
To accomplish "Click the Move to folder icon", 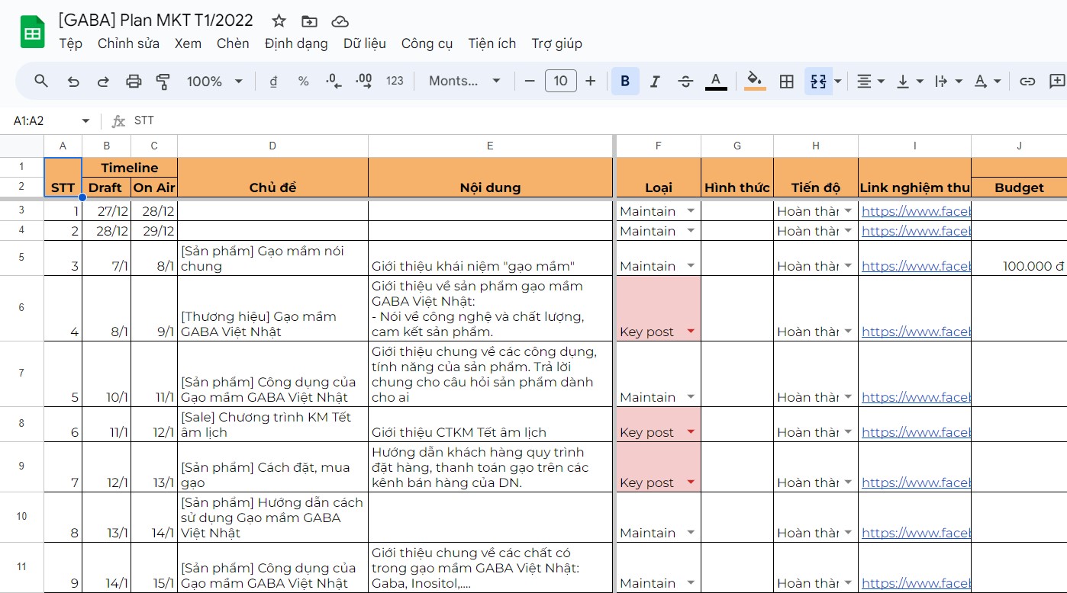I will 309,21.
